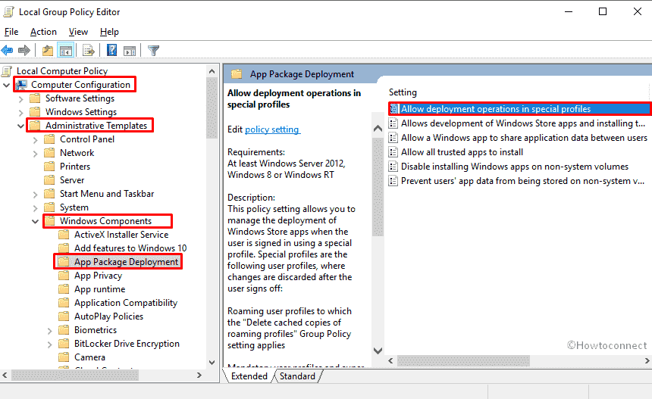652x399 pixels.
Task: Toggle the Show/Hide Action Pane icon
Action: point(130,51)
